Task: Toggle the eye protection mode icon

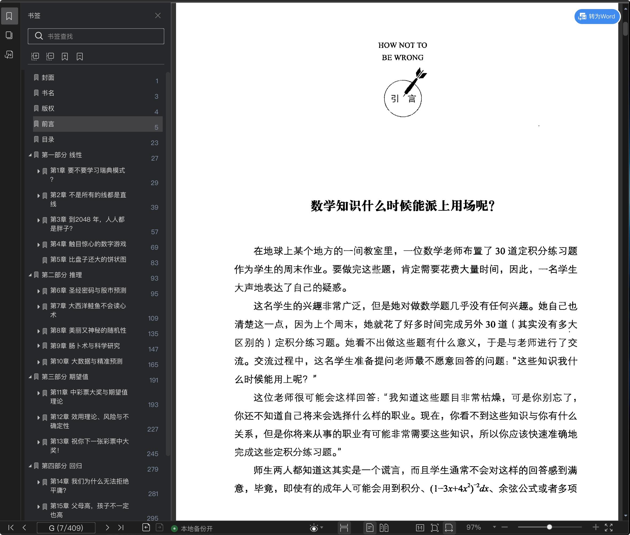Action: tap(314, 528)
